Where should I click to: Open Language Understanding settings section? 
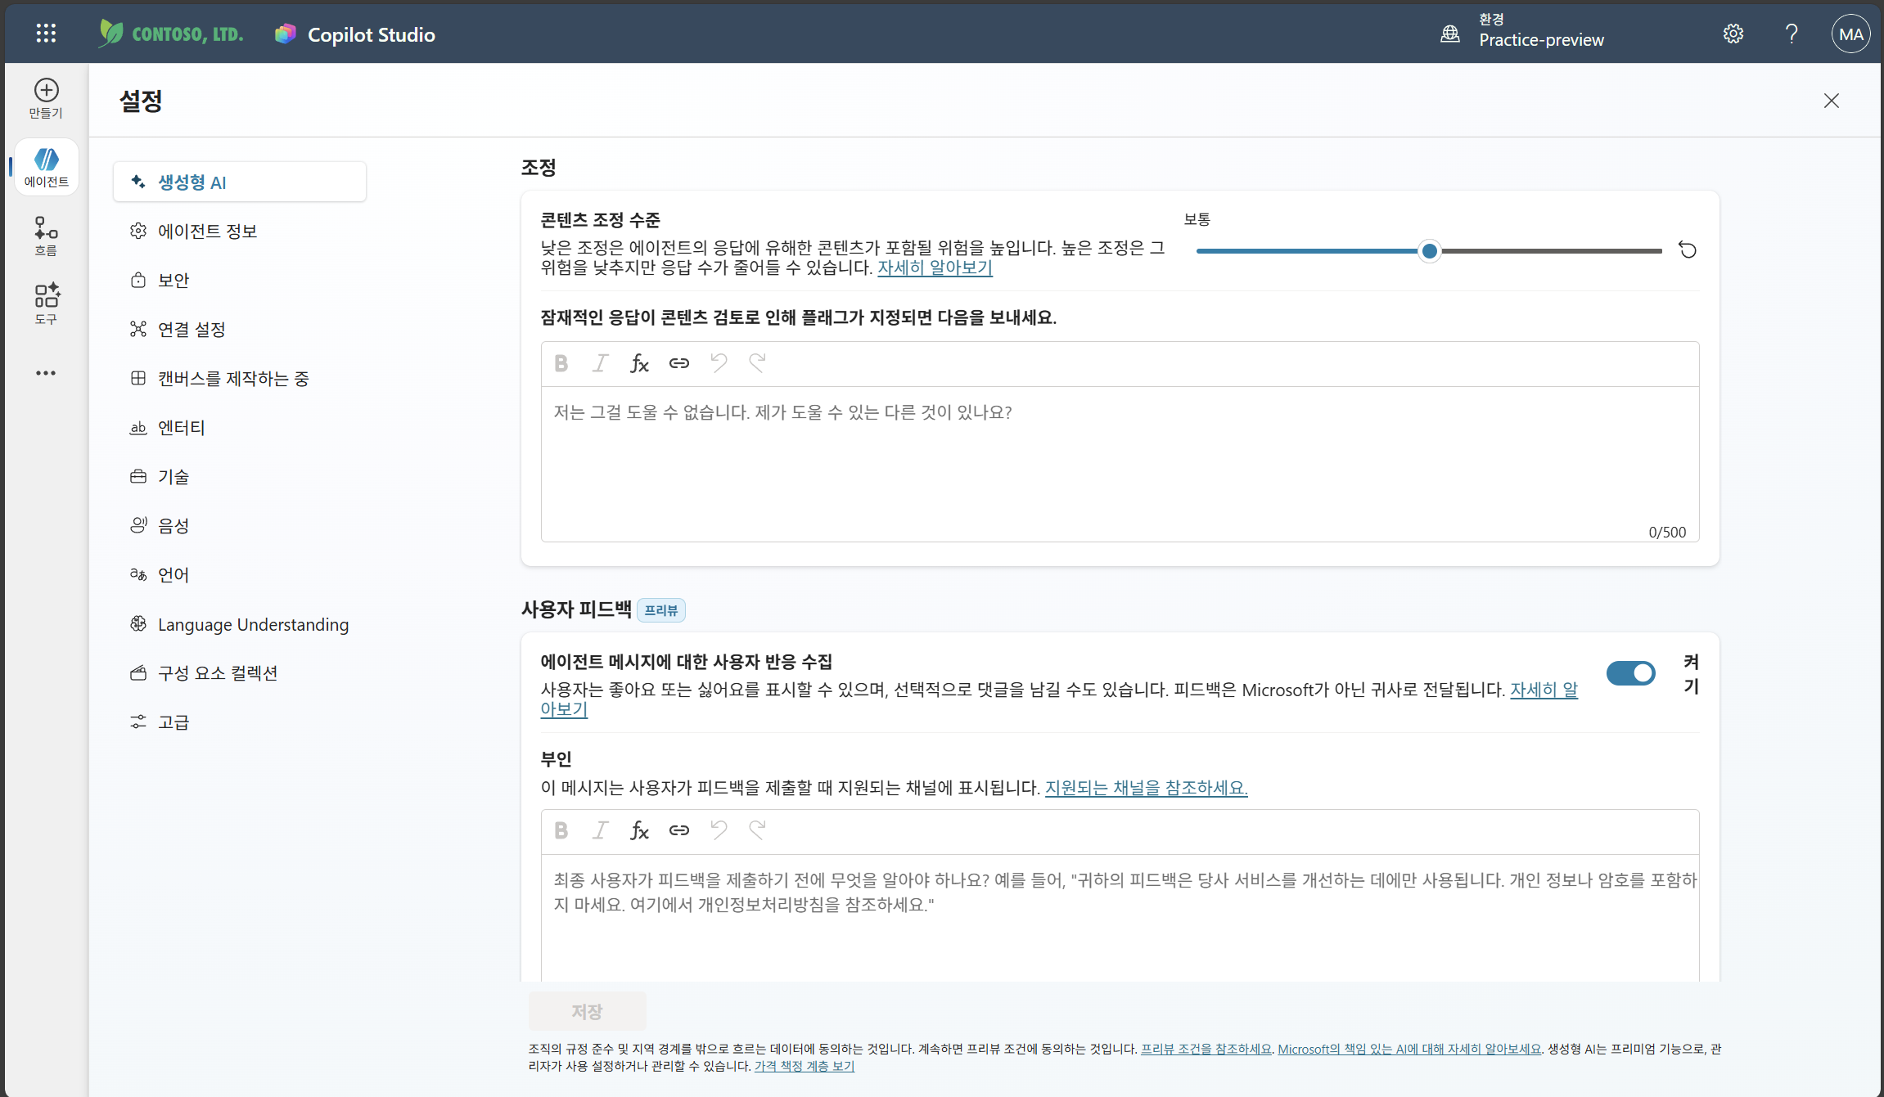pyautogui.click(x=239, y=624)
